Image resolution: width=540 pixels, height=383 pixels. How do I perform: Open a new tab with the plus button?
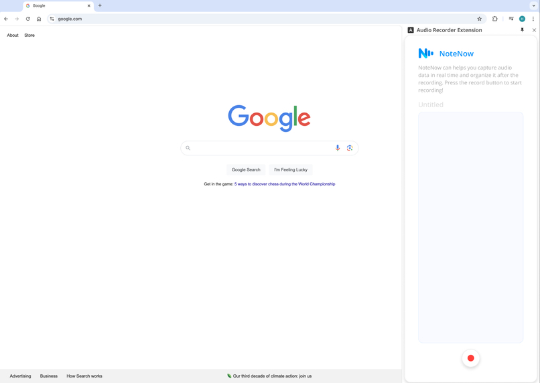coord(100,5)
